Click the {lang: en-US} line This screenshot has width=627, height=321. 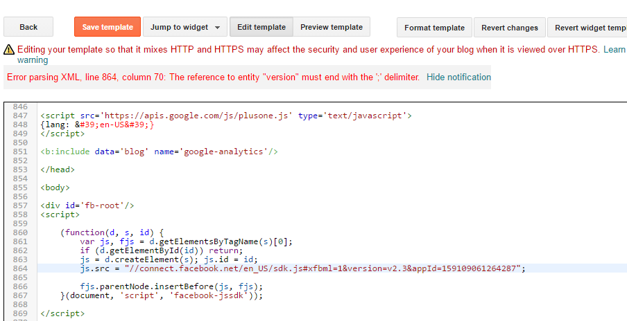[x=97, y=125]
